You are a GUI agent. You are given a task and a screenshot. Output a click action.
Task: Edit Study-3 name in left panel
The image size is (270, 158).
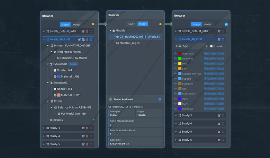[83, 128]
